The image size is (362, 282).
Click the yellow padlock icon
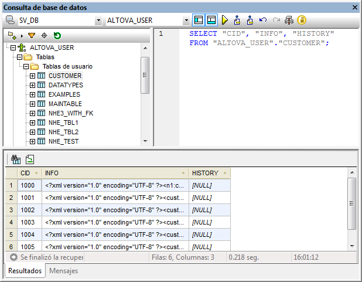click(x=302, y=20)
